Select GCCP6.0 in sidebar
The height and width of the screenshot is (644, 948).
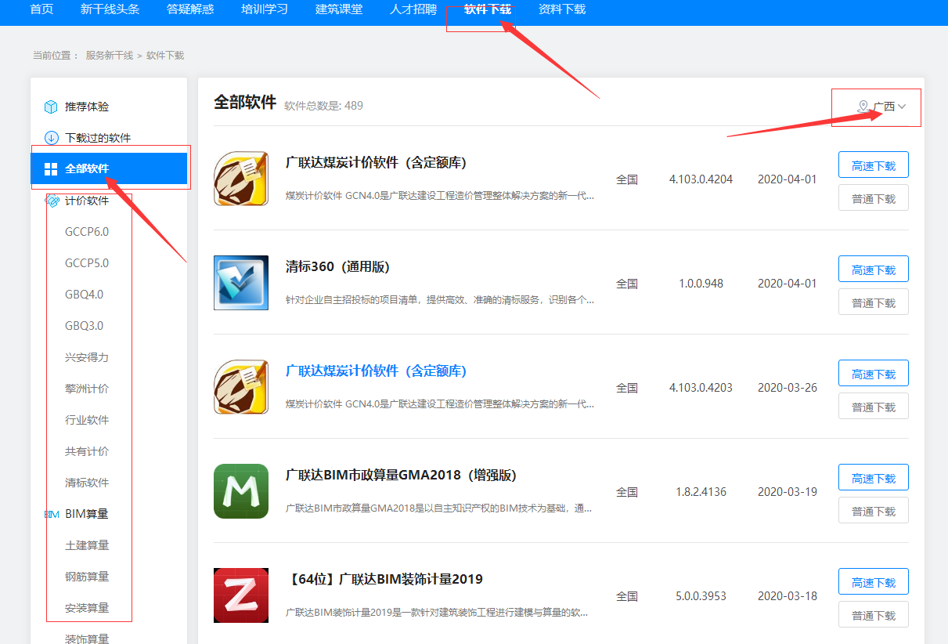tap(87, 232)
